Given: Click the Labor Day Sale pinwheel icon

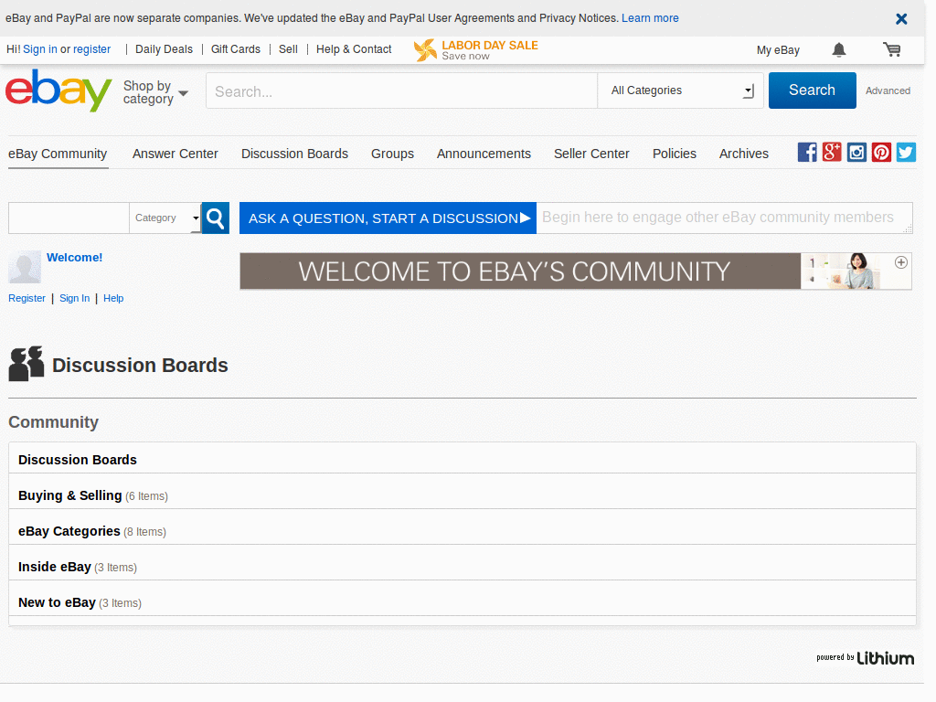Looking at the screenshot, I should pos(425,50).
